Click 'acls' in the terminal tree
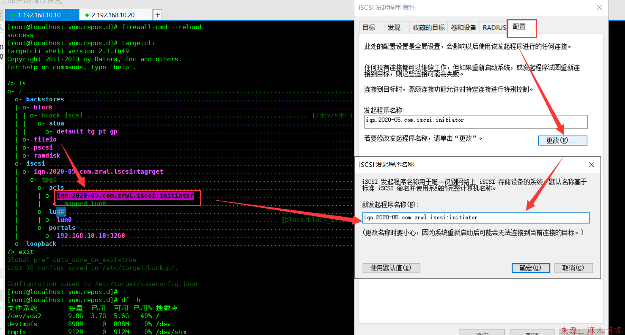Image resolution: width=625 pixels, height=335 pixels. [56, 188]
